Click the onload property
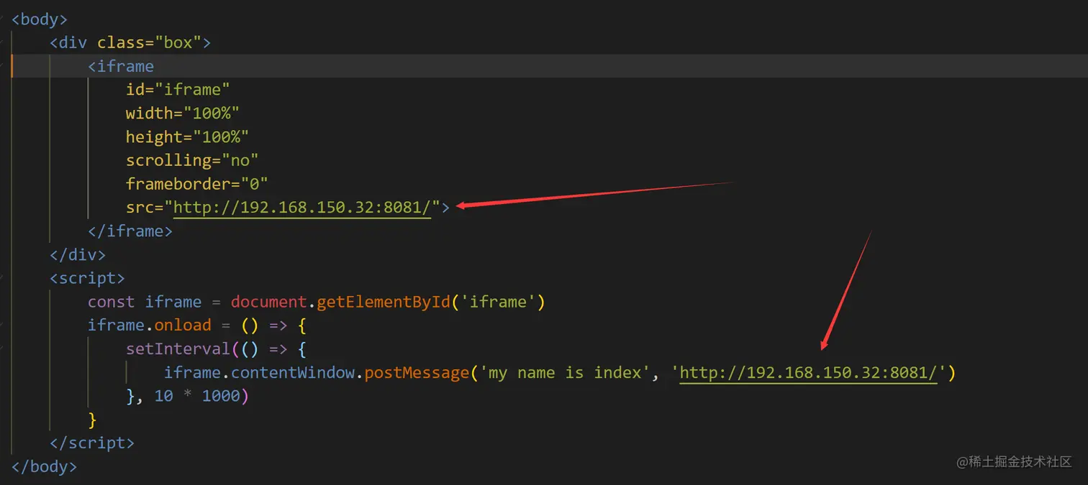Viewport: 1088px width, 485px height. pyautogui.click(x=183, y=325)
